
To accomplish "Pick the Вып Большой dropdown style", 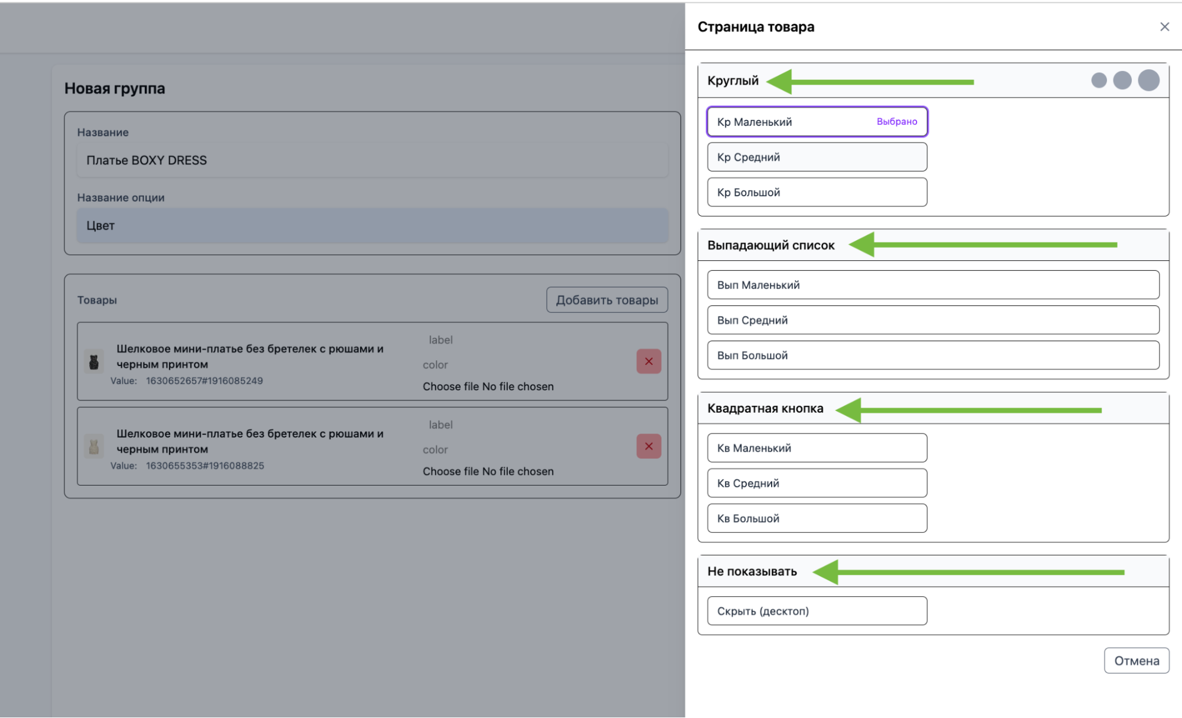I will coord(932,355).
